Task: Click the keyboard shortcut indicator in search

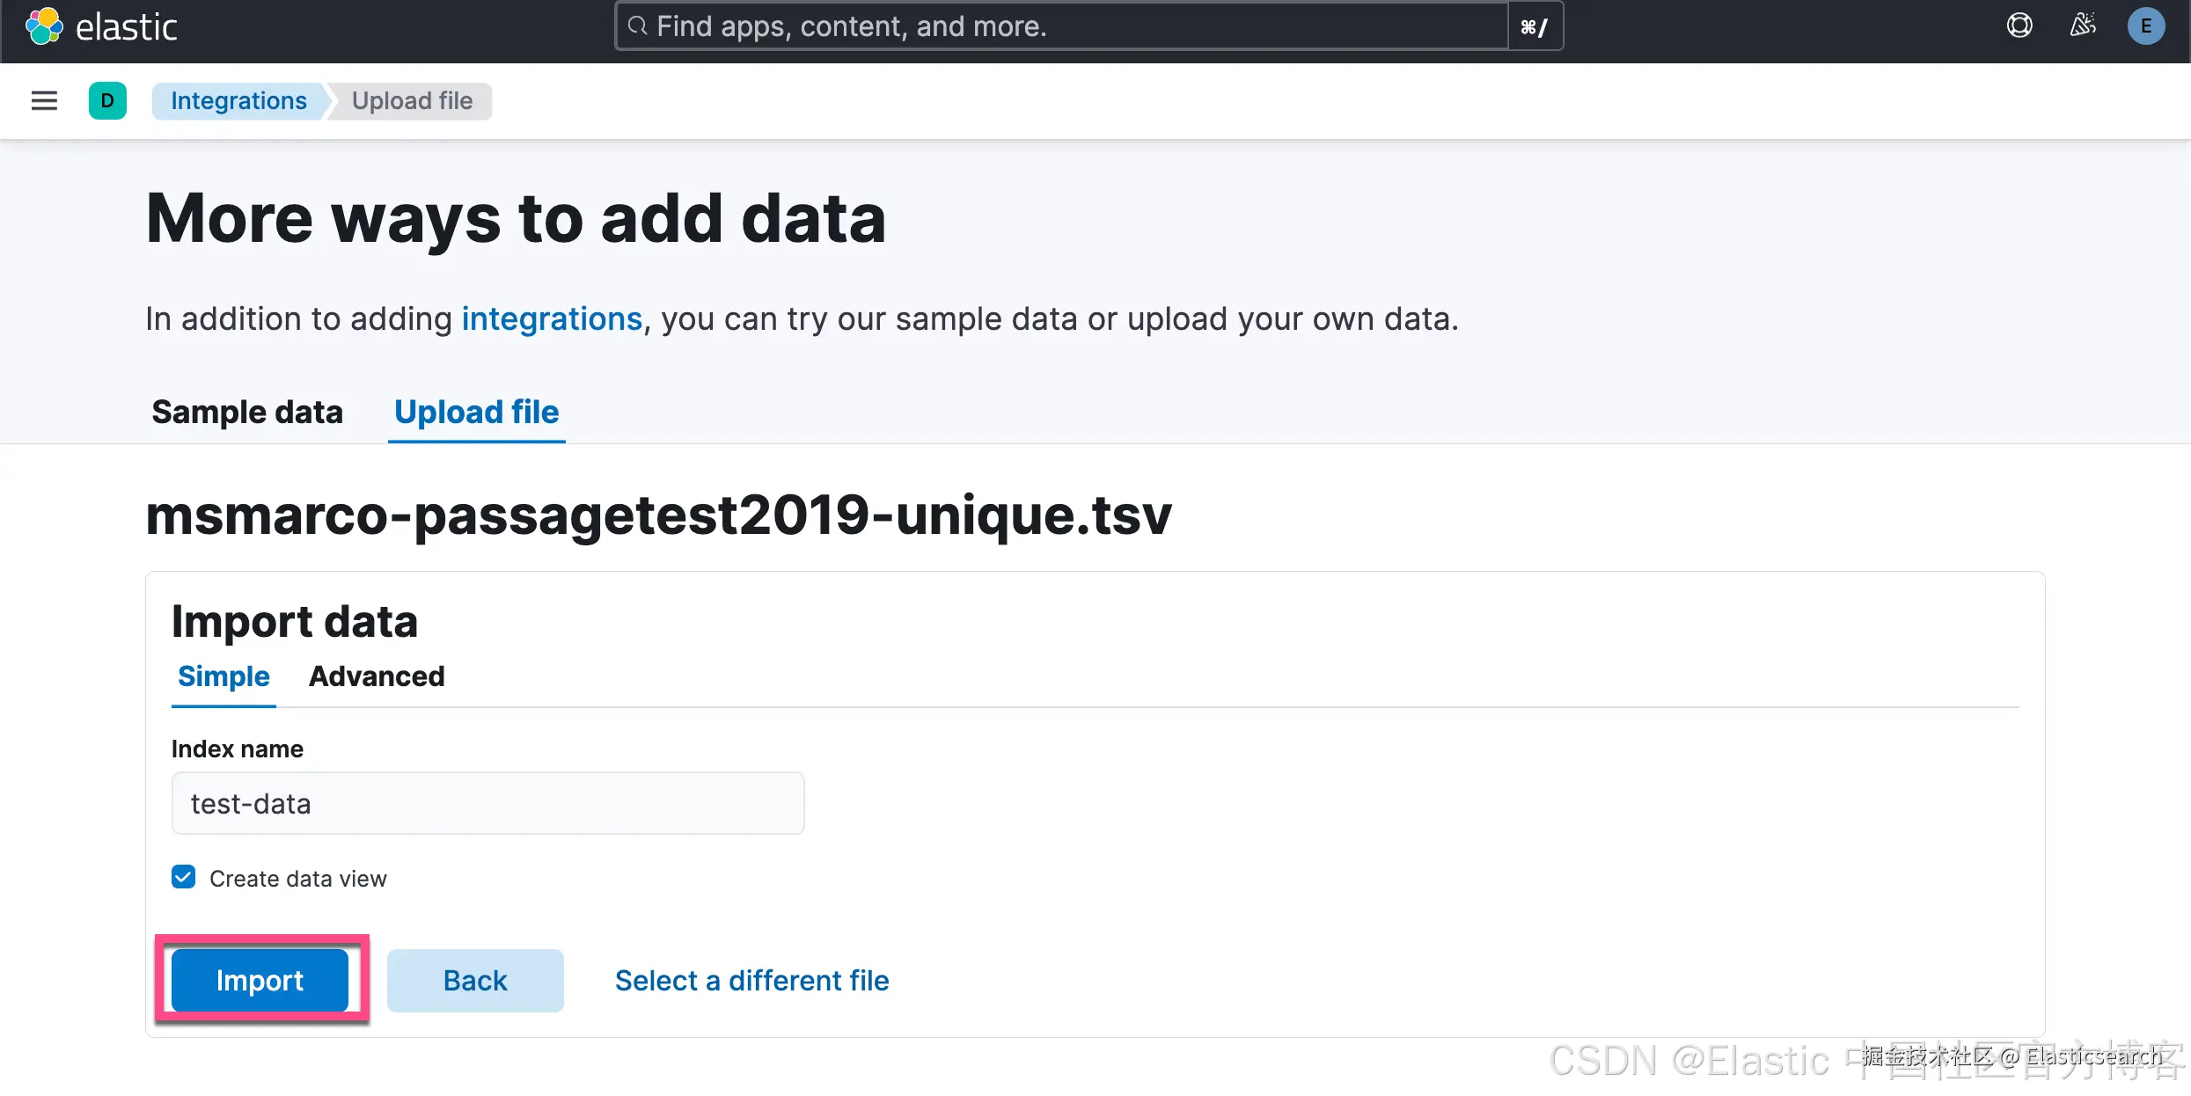Action: (x=1535, y=27)
